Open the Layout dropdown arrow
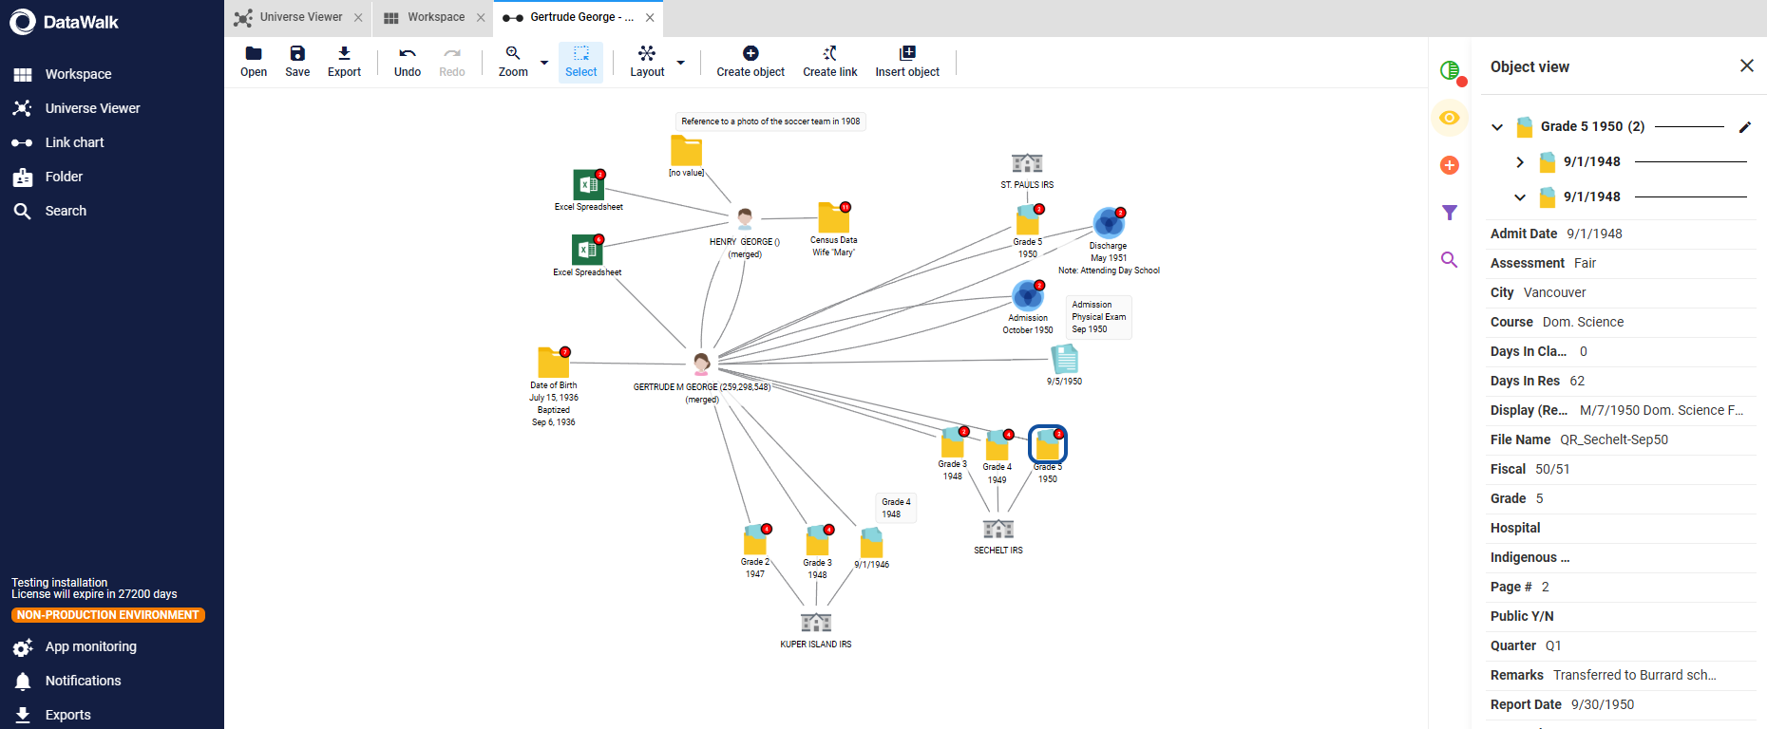The width and height of the screenshot is (1767, 729). pyautogui.click(x=680, y=63)
